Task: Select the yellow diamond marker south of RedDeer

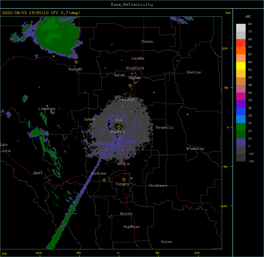Action: click(x=130, y=86)
